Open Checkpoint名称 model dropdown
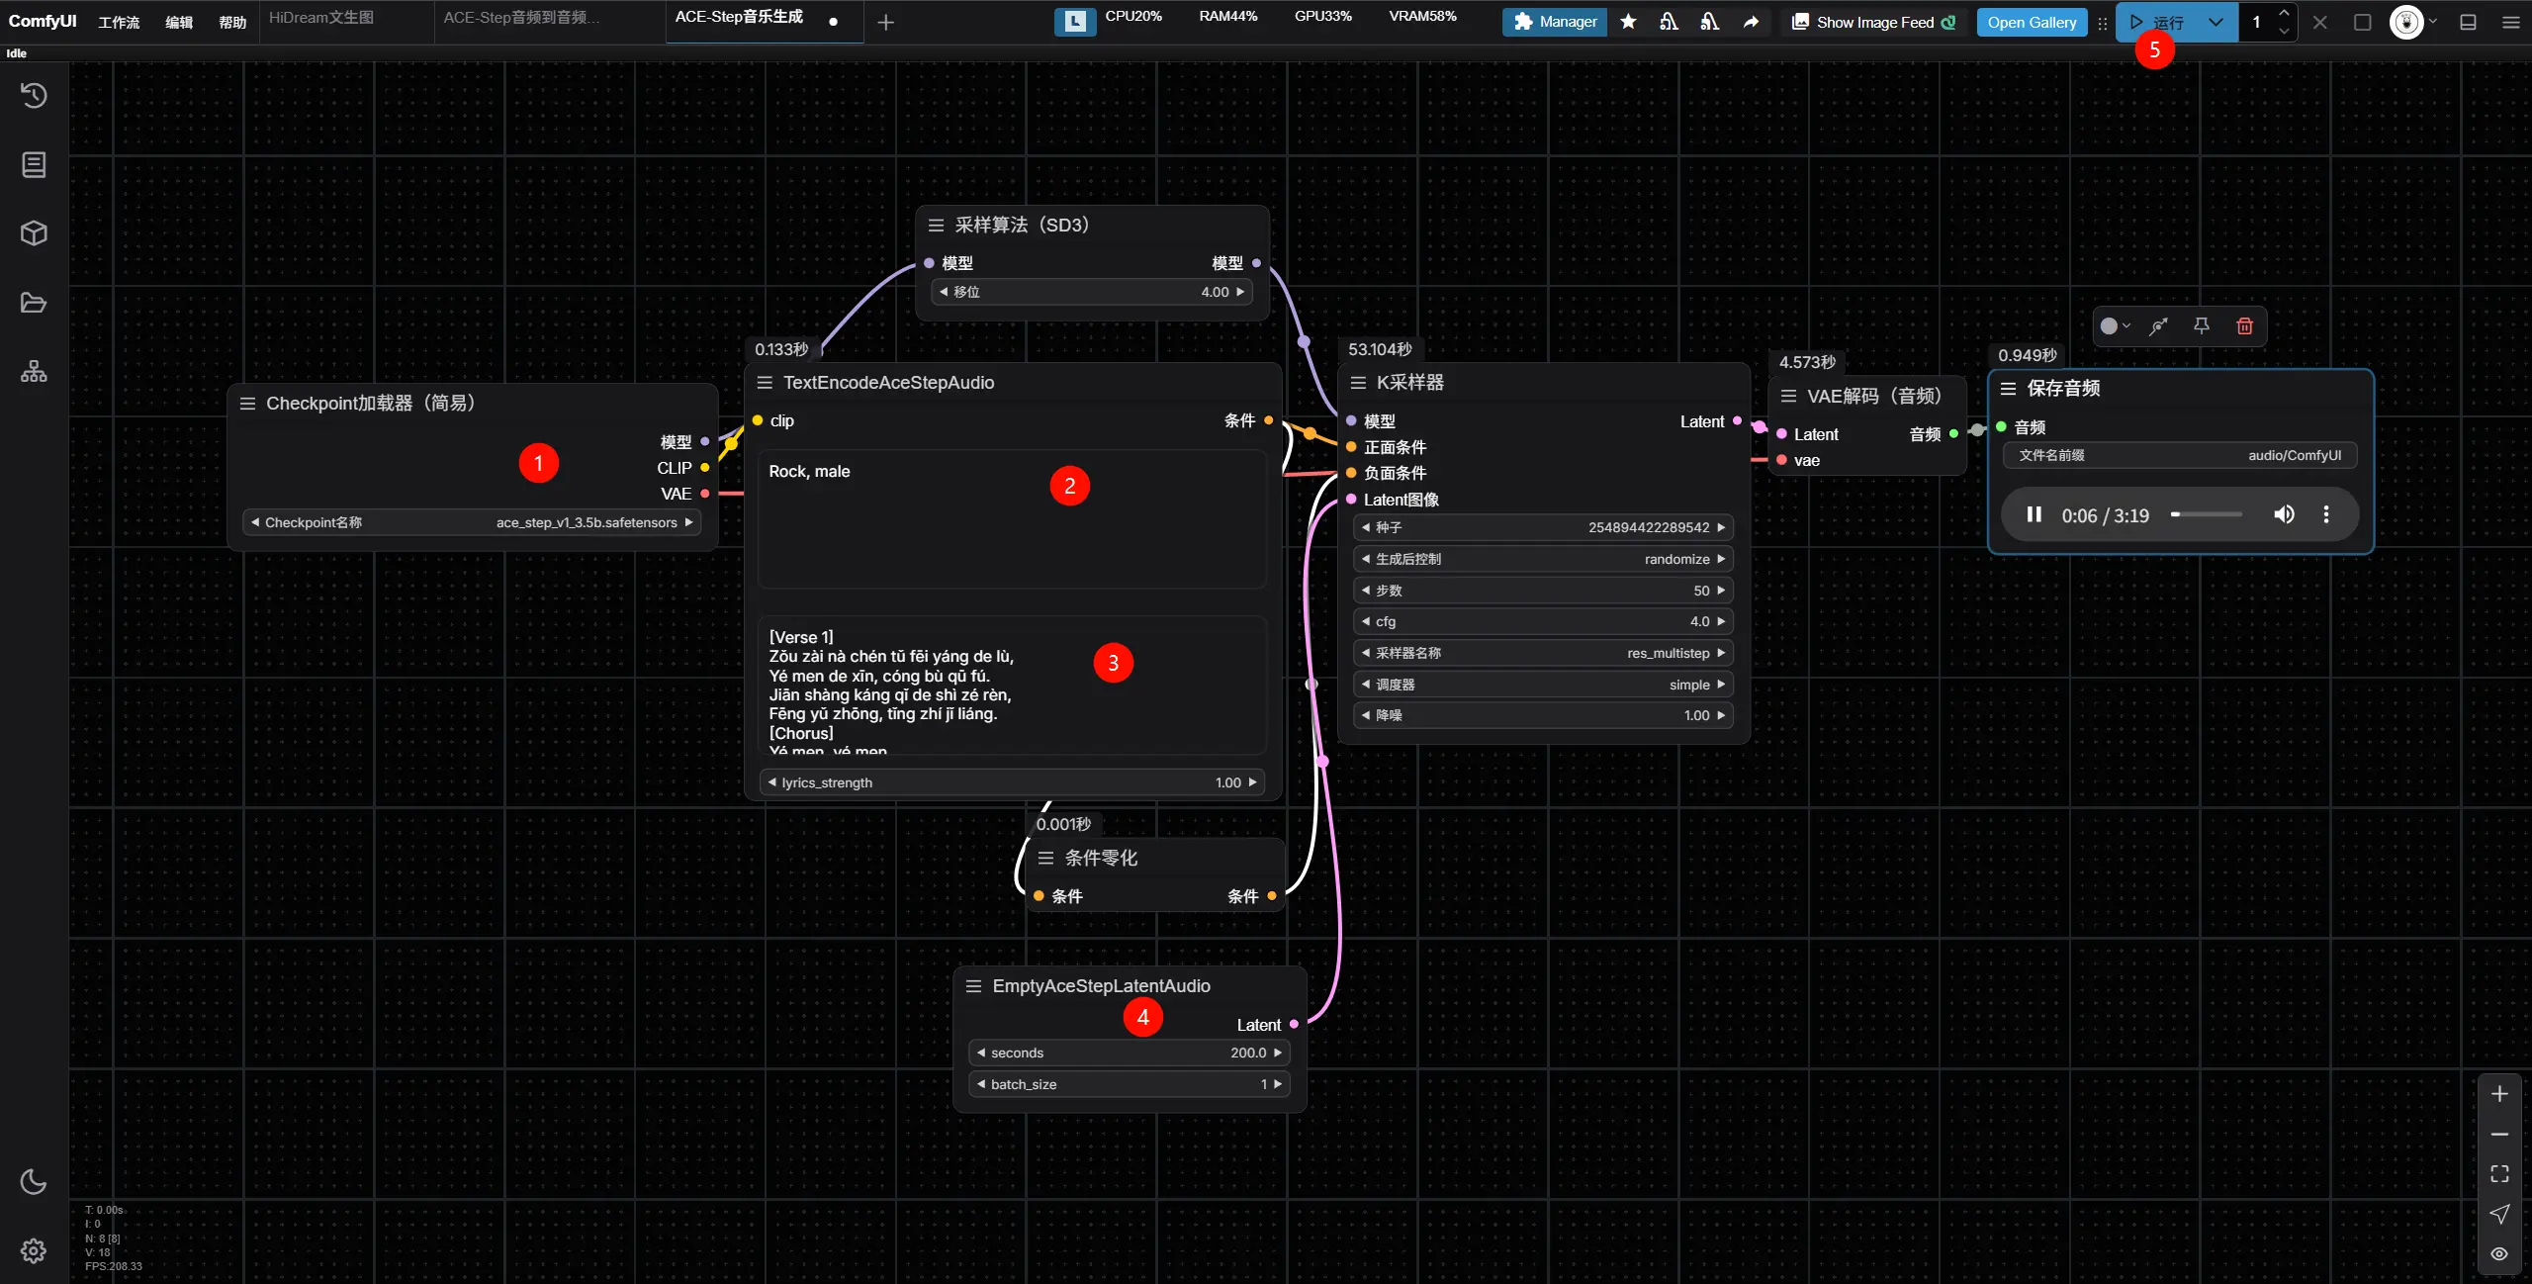Image resolution: width=2532 pixels, height=1284 pixels. [472, 522]
